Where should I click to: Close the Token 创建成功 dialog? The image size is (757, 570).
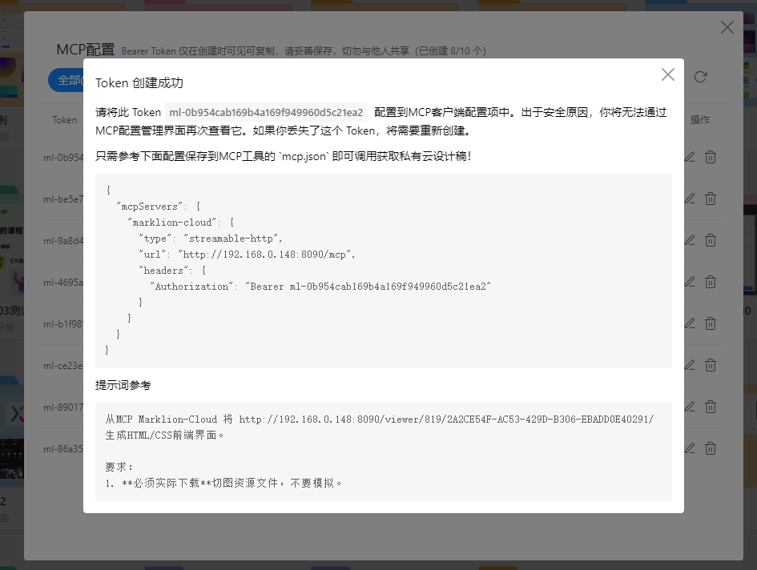(667, 74)
